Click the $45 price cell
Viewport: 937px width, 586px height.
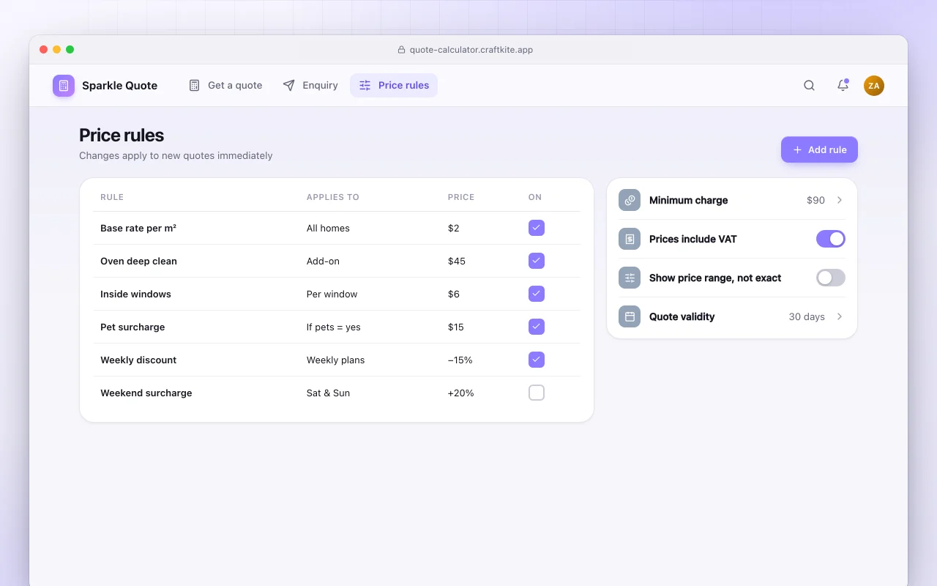pos(457,261)
